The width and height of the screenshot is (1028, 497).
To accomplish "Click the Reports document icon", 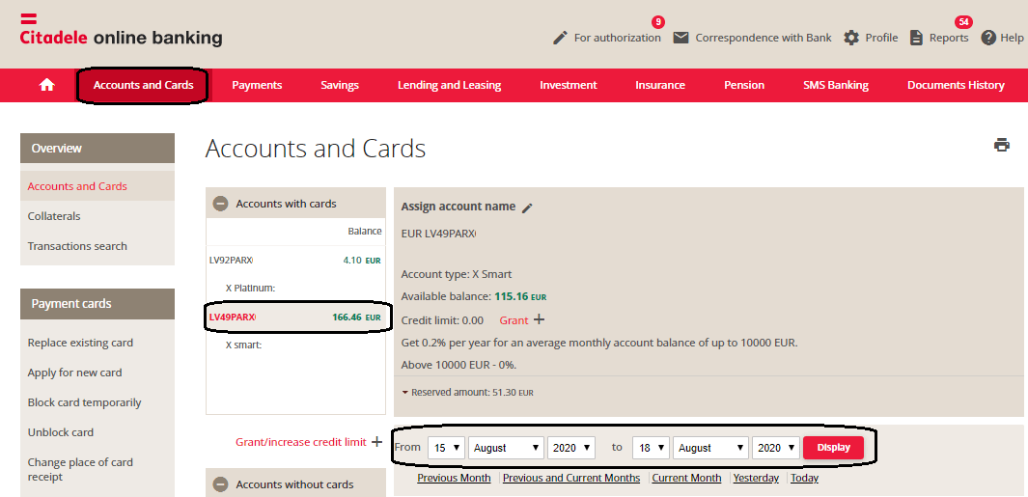I will pos(917,38).
